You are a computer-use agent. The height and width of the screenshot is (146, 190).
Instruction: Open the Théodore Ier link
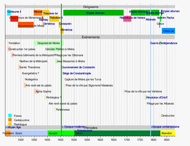point(50,13)
